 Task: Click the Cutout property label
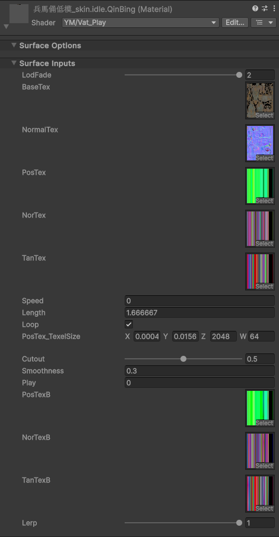point(33,359)
